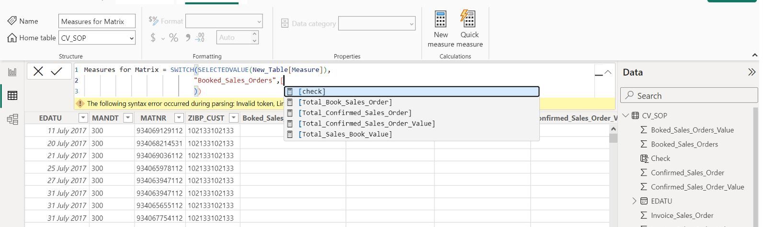764x227 pixels.
Task: Collapse the CV_SOP table tree
Action: [x=626, y=115]
